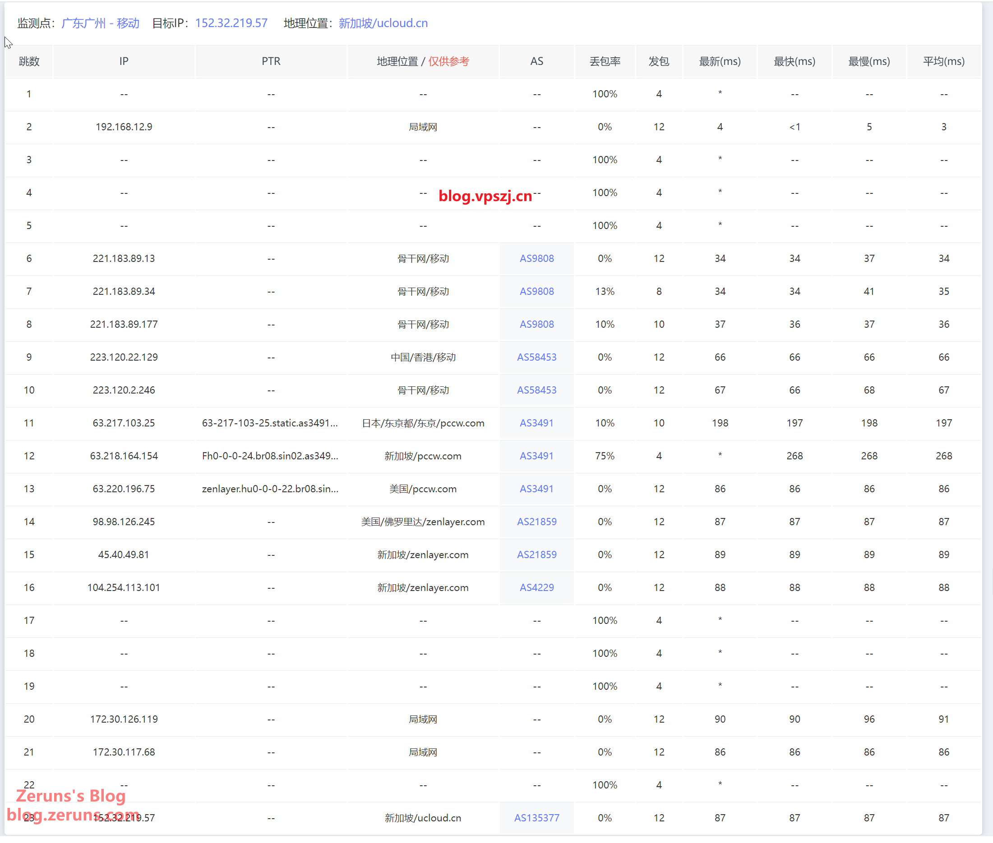This screenshot has height=843, width=993.
Task: Open the AS135377 link in the last row
Action: pyautogui.click(x=536, y=818)
